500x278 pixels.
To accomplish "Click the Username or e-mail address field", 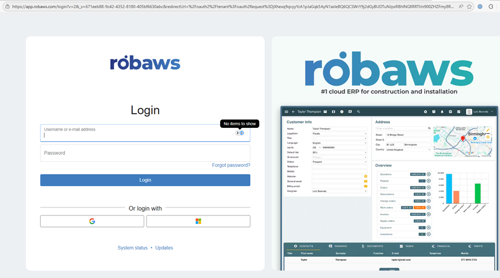I will coord(145,133).
